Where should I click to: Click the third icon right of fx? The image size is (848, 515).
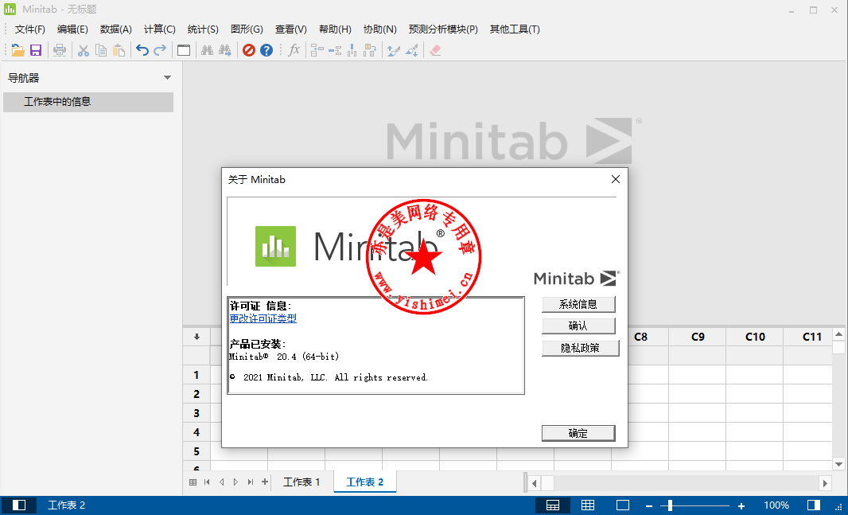pos(352,50)
